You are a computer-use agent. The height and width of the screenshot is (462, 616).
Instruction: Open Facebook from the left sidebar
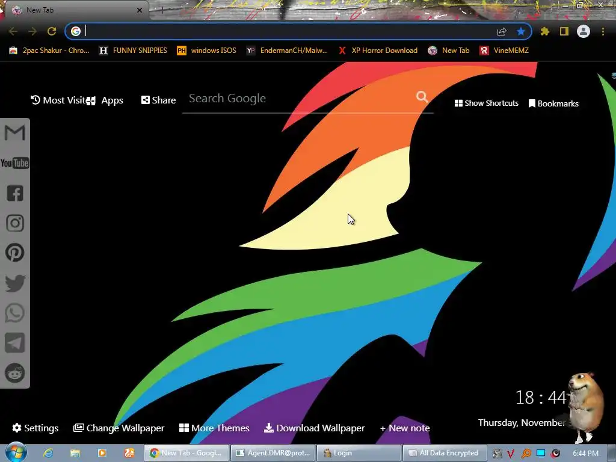15,193
